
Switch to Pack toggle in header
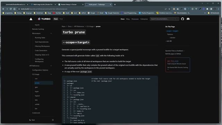coord(61,19)
